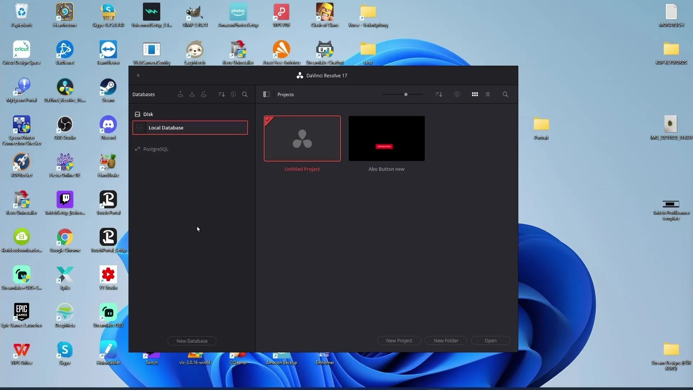Select the Untitled Project thumbnail
The height and width of the screenshot is (390, 693).
pyautogui.click(x=302, y=138)
